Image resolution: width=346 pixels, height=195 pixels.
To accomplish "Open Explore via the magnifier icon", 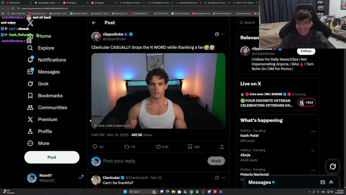I will [30, 48].
